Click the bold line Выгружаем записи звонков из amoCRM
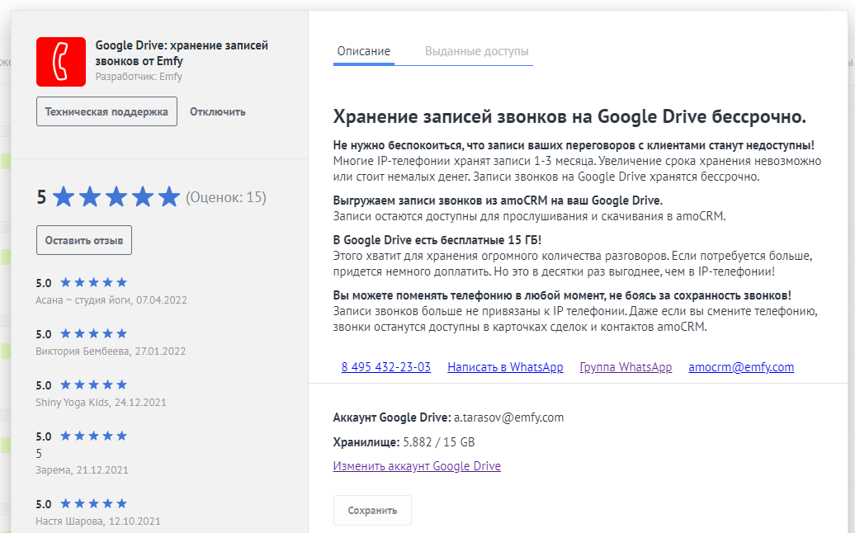Viewport: 855px width, 533px height. tap(498, 200)
